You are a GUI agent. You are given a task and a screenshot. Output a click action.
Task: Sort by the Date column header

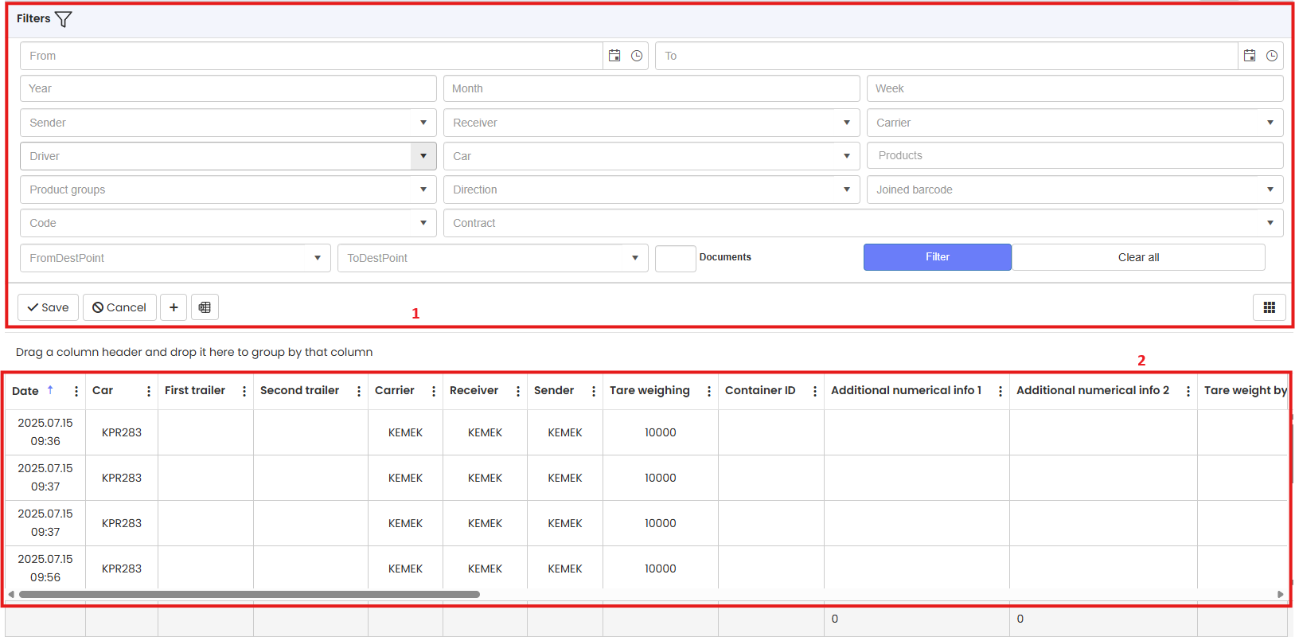point(25,391)
